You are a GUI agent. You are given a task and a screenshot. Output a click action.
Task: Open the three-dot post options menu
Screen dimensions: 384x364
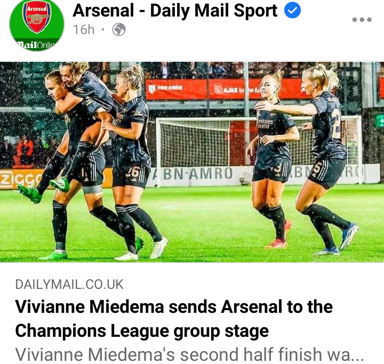tap(362, 20)
